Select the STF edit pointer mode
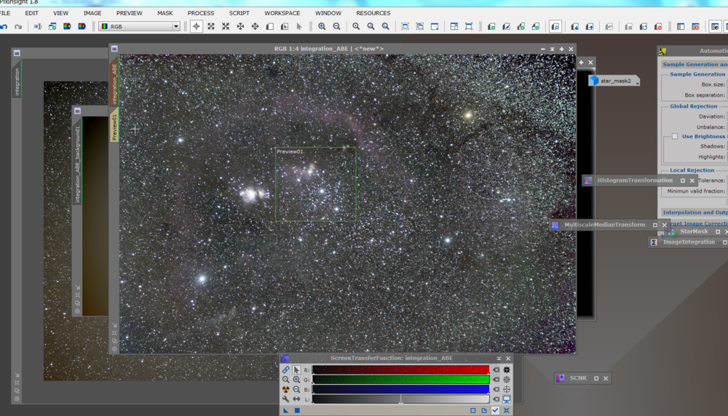 point(296,369)
